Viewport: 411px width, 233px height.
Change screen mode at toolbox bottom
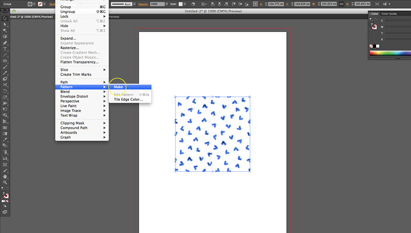[x=5, y=212]
